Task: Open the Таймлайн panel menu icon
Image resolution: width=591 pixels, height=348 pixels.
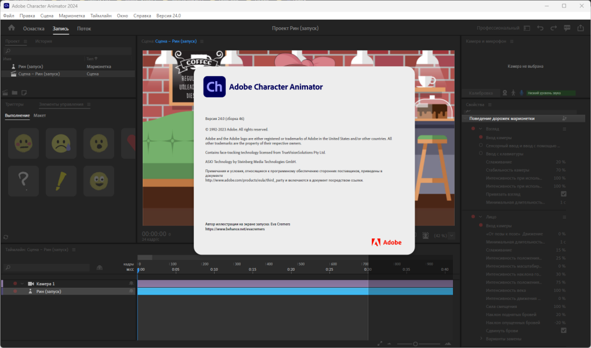Action: point(74,249)
